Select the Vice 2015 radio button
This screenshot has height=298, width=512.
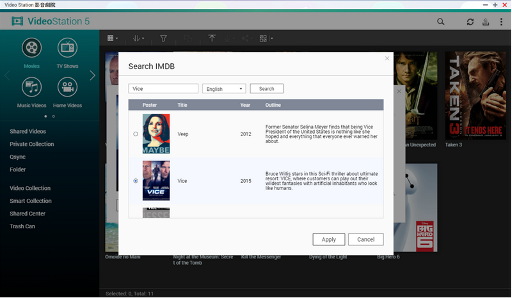tap(136, 181)
